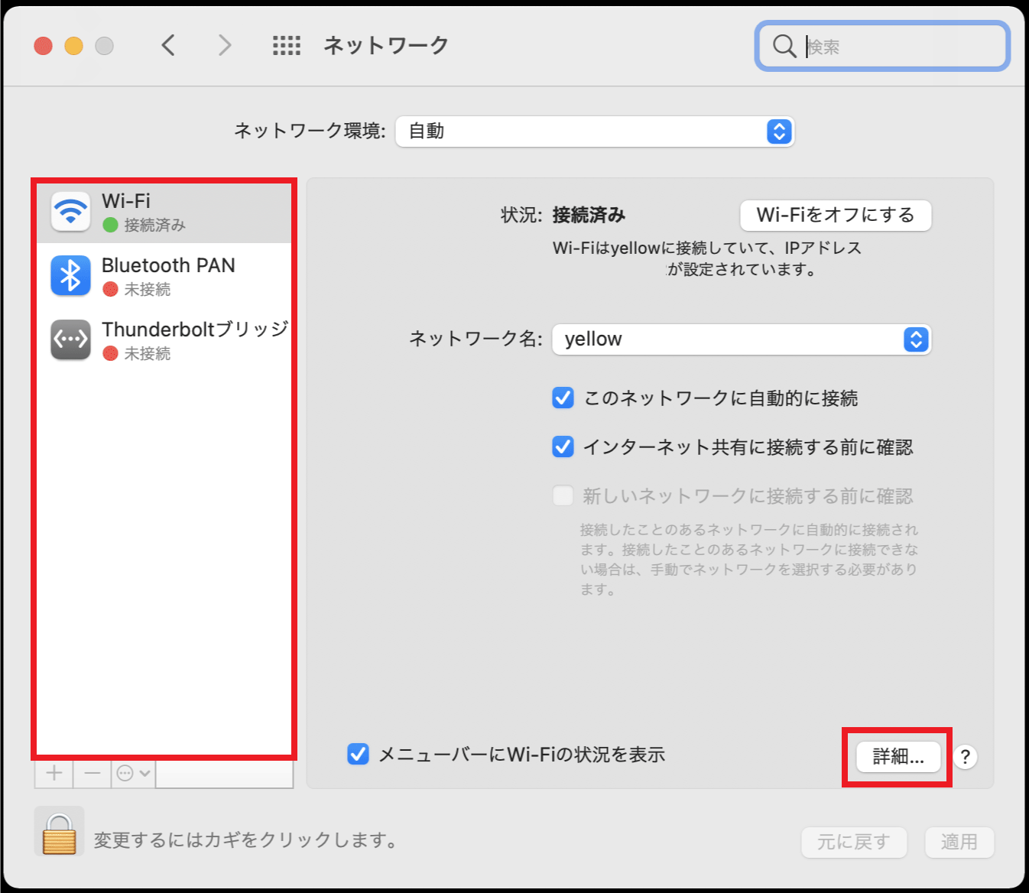The width and height of the screenshot is (1029, 893).
Task: Open the service action menu with the ellipsis
Action: [132, 773]
